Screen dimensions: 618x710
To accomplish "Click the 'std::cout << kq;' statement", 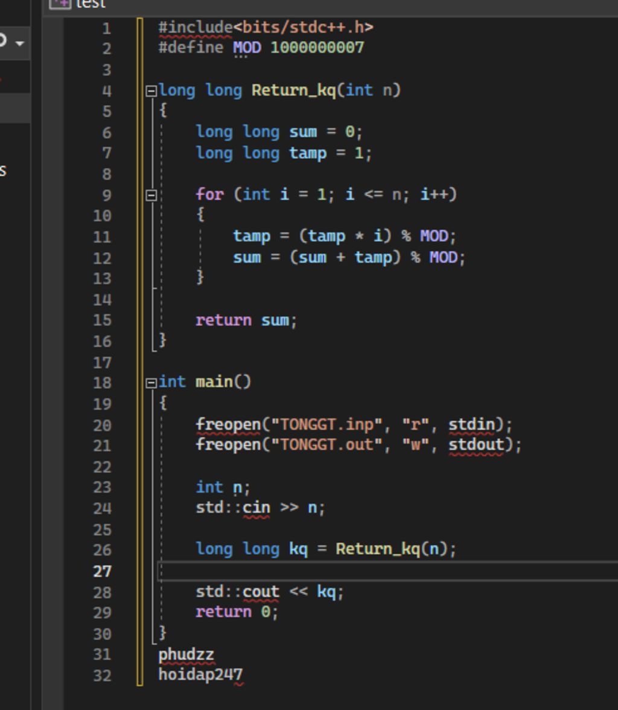I will (x=269, y=592).
